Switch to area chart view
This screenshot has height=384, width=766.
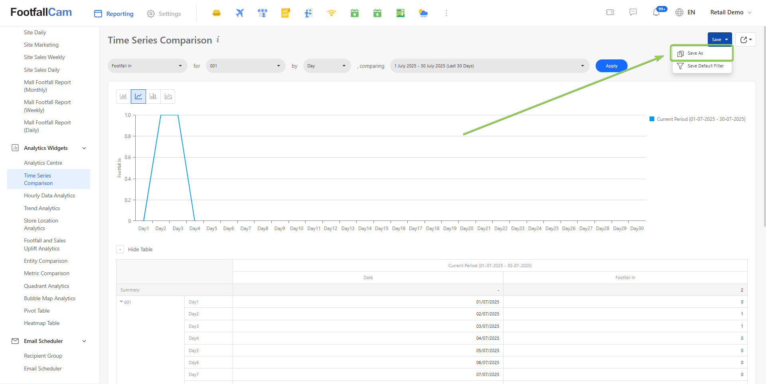[168, 96]
